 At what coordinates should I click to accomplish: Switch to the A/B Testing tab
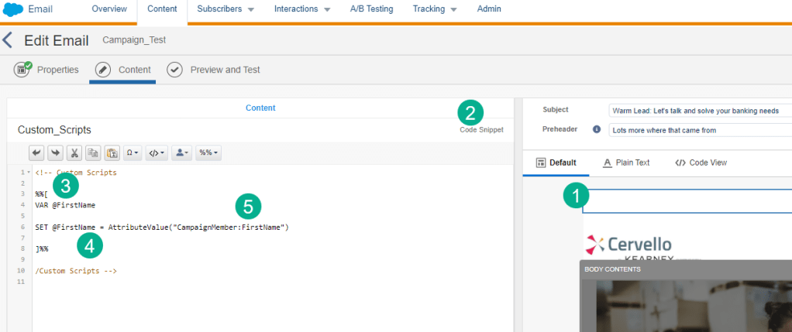click(371, 10)
